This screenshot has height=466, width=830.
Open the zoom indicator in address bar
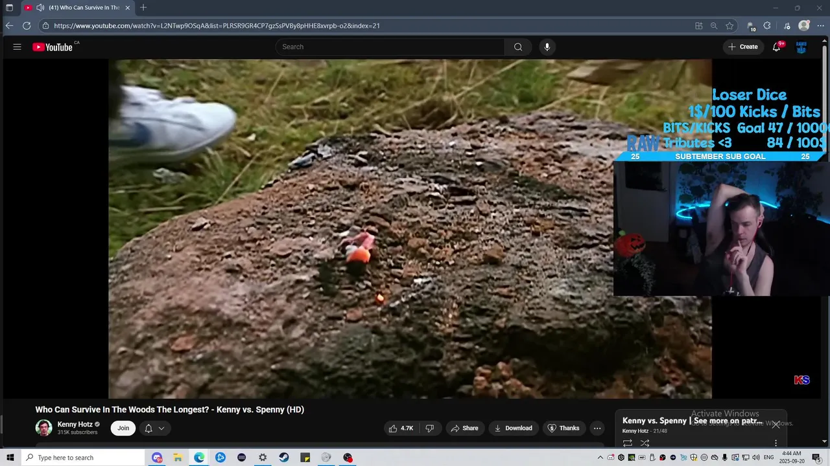(x=714, y=26)
